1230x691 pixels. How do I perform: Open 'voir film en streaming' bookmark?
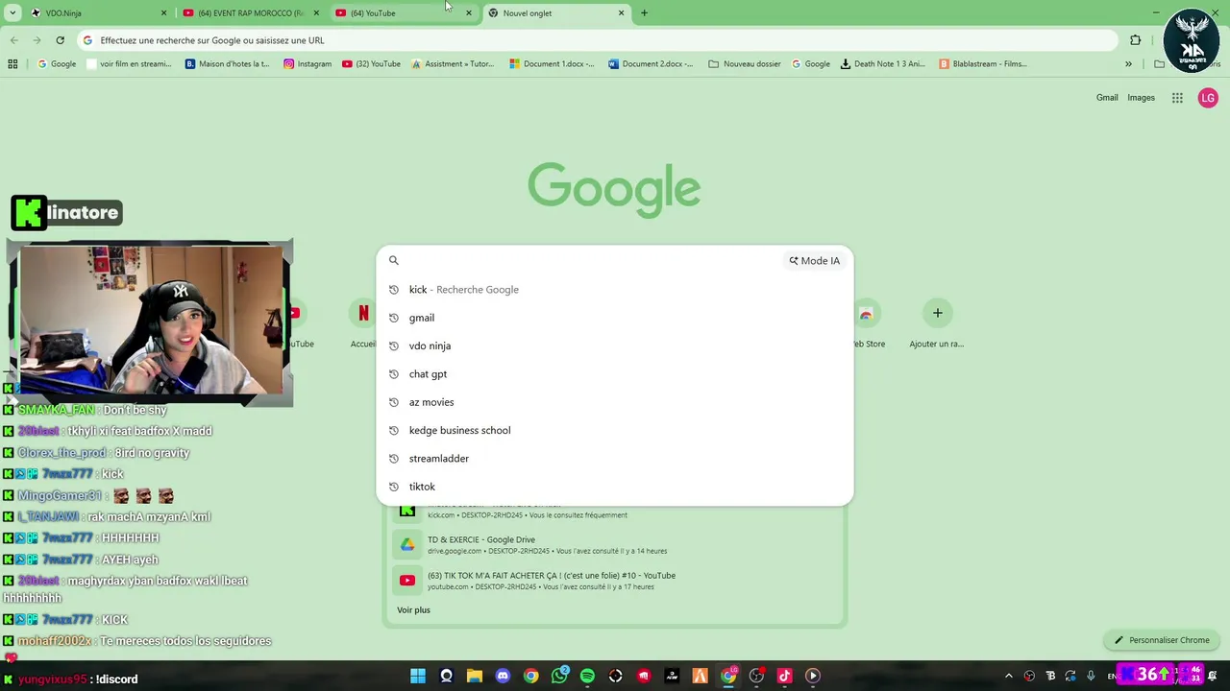(129, 64)
